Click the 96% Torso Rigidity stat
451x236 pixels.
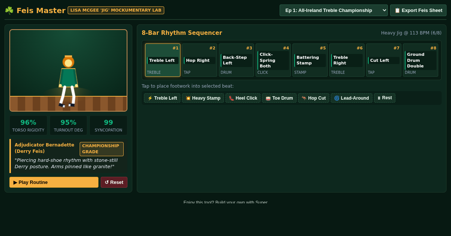click(x=28, y=125)
